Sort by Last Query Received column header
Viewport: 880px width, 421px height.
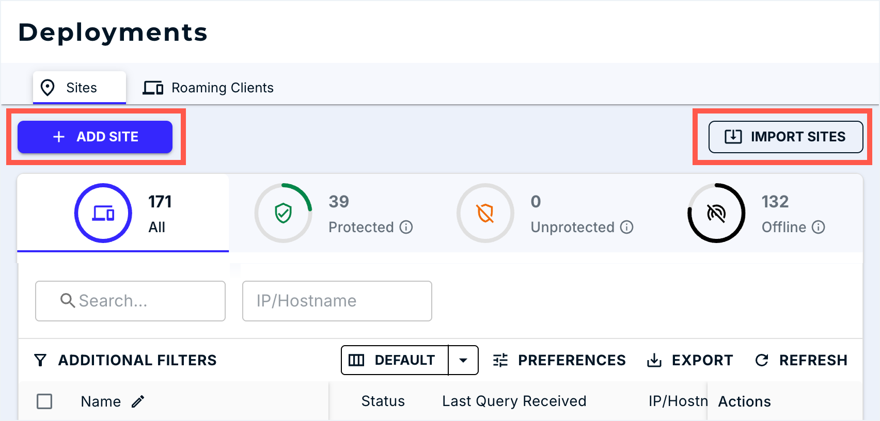[514, 401]
